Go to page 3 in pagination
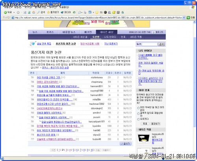197x161 pixels. (x=67, y=150)
